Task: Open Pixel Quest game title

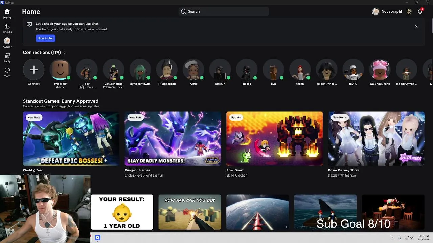Action: point(235,170)
